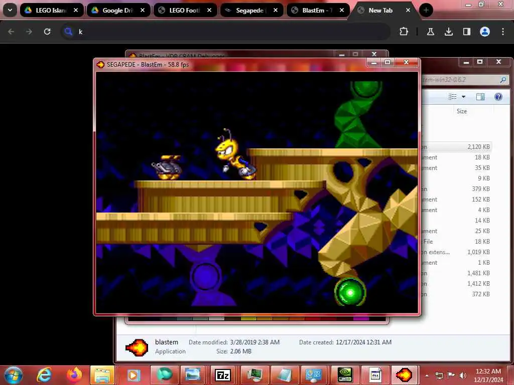The height and width of the screenshot is (385, 514).
Task: Open the Chrome extensions puzzle icon
Action: [x=404, y=32]
